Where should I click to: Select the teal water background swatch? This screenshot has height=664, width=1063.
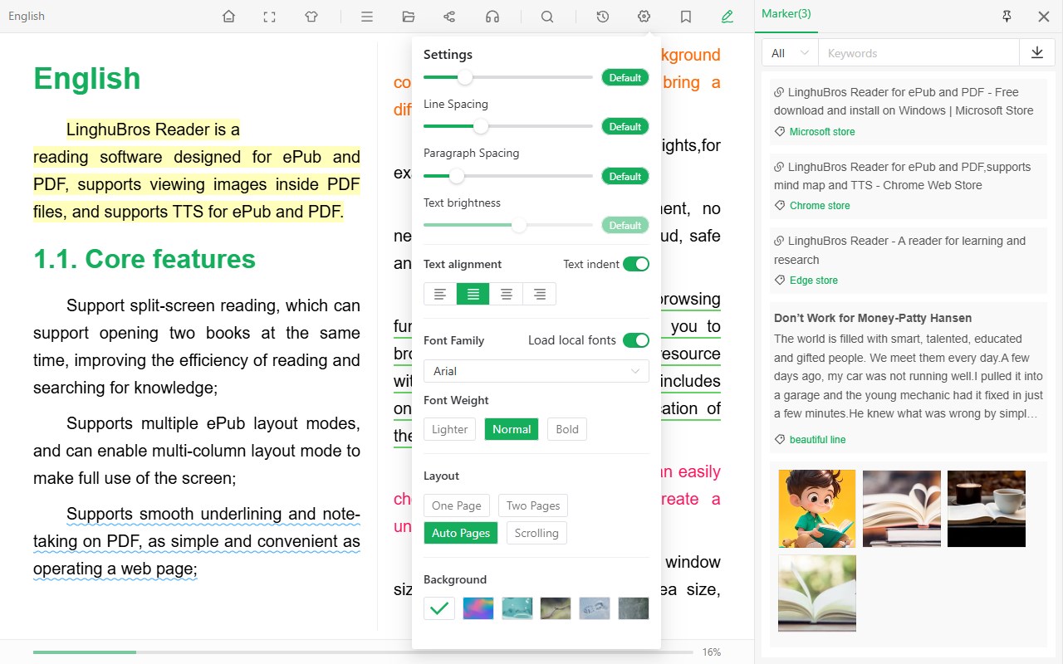517,608
